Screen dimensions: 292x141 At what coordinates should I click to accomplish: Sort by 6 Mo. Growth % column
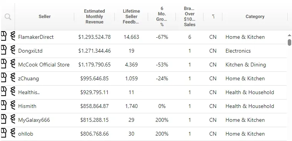[x=162, y=17]
